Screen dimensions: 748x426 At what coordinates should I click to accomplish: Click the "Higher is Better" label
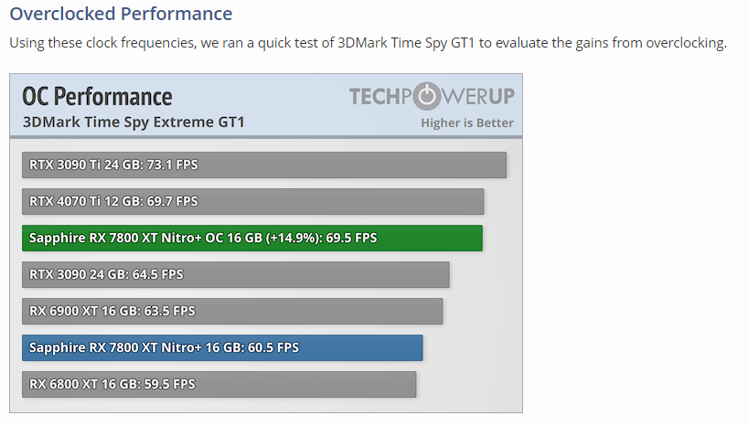click(x=466, y=123)
